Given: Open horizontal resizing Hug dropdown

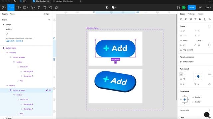Looking at the screenshot, I should (186, 40).
